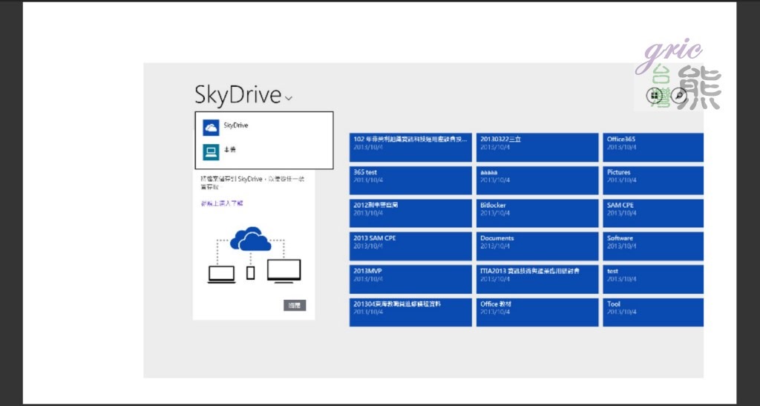Expand the SkyDrive title dropdown chevron
The image size is (760, 406).
tap(289, 99)
